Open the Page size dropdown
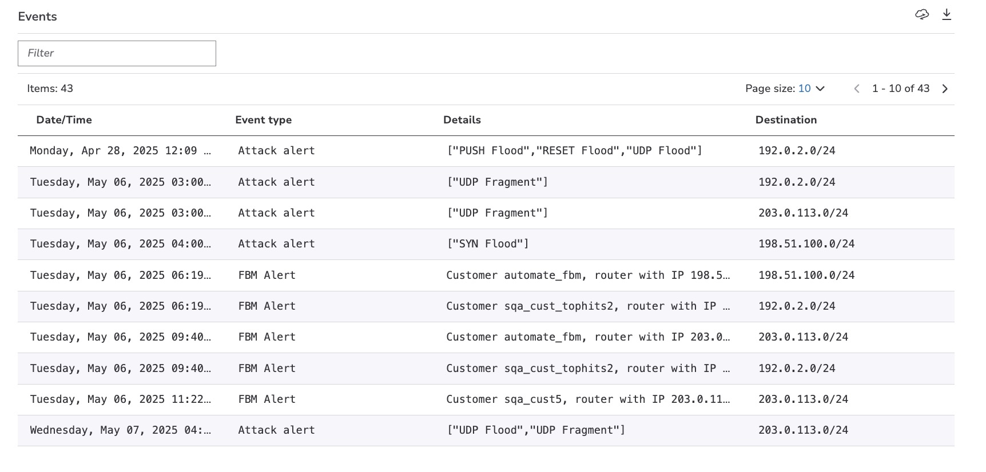This screenshot has width=986, height=472. tap(820, 89)
